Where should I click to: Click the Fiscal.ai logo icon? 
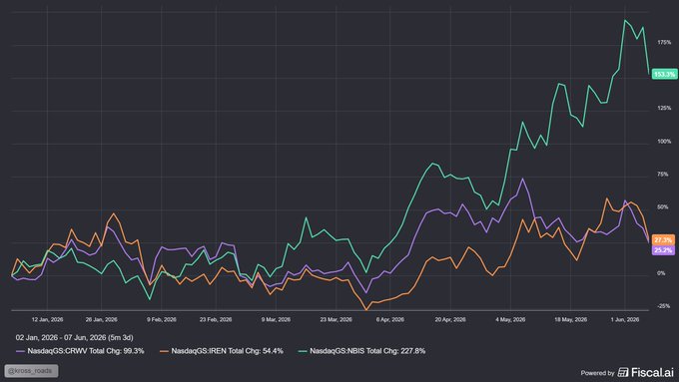coord(623,372)
